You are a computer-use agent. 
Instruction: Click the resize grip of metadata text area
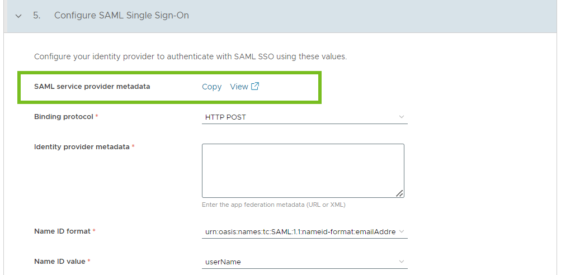click(400, 193)
